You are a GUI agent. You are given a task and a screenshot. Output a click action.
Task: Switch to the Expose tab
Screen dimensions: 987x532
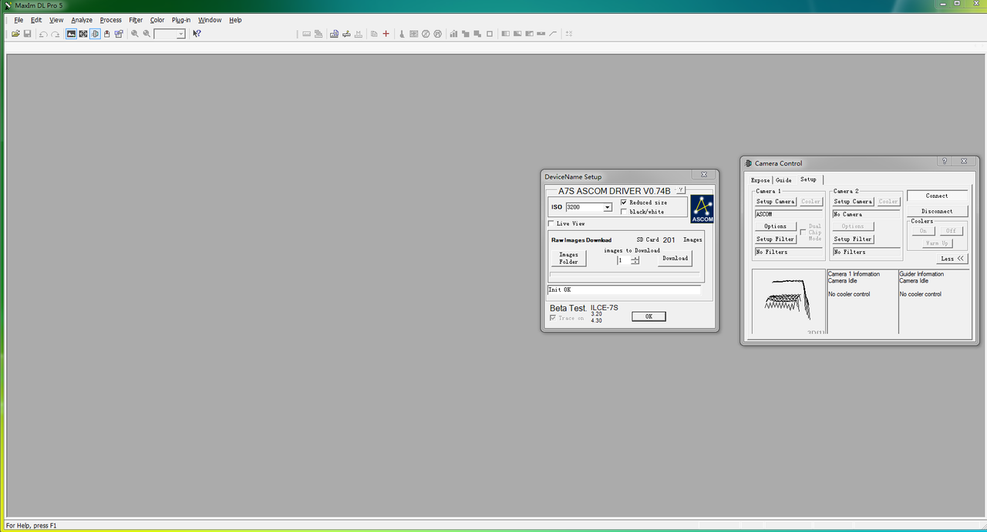click(x=760, y=180)
